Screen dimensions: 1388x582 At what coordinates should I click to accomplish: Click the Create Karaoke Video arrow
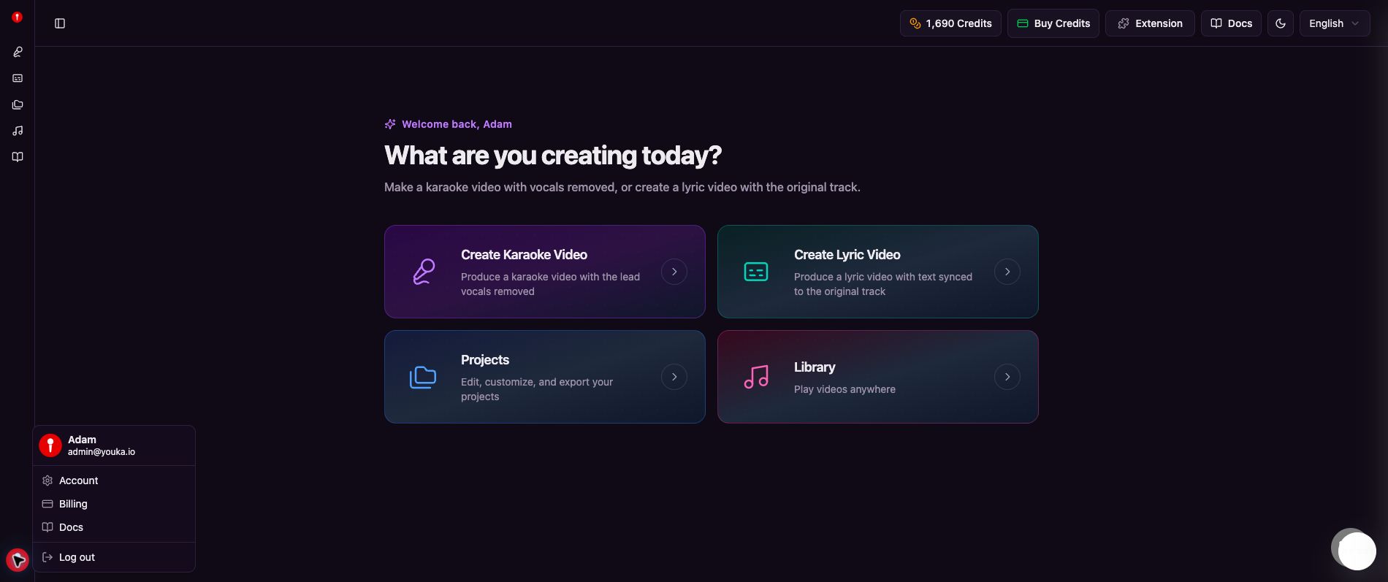pyautogui.click(x=674, y=272)
